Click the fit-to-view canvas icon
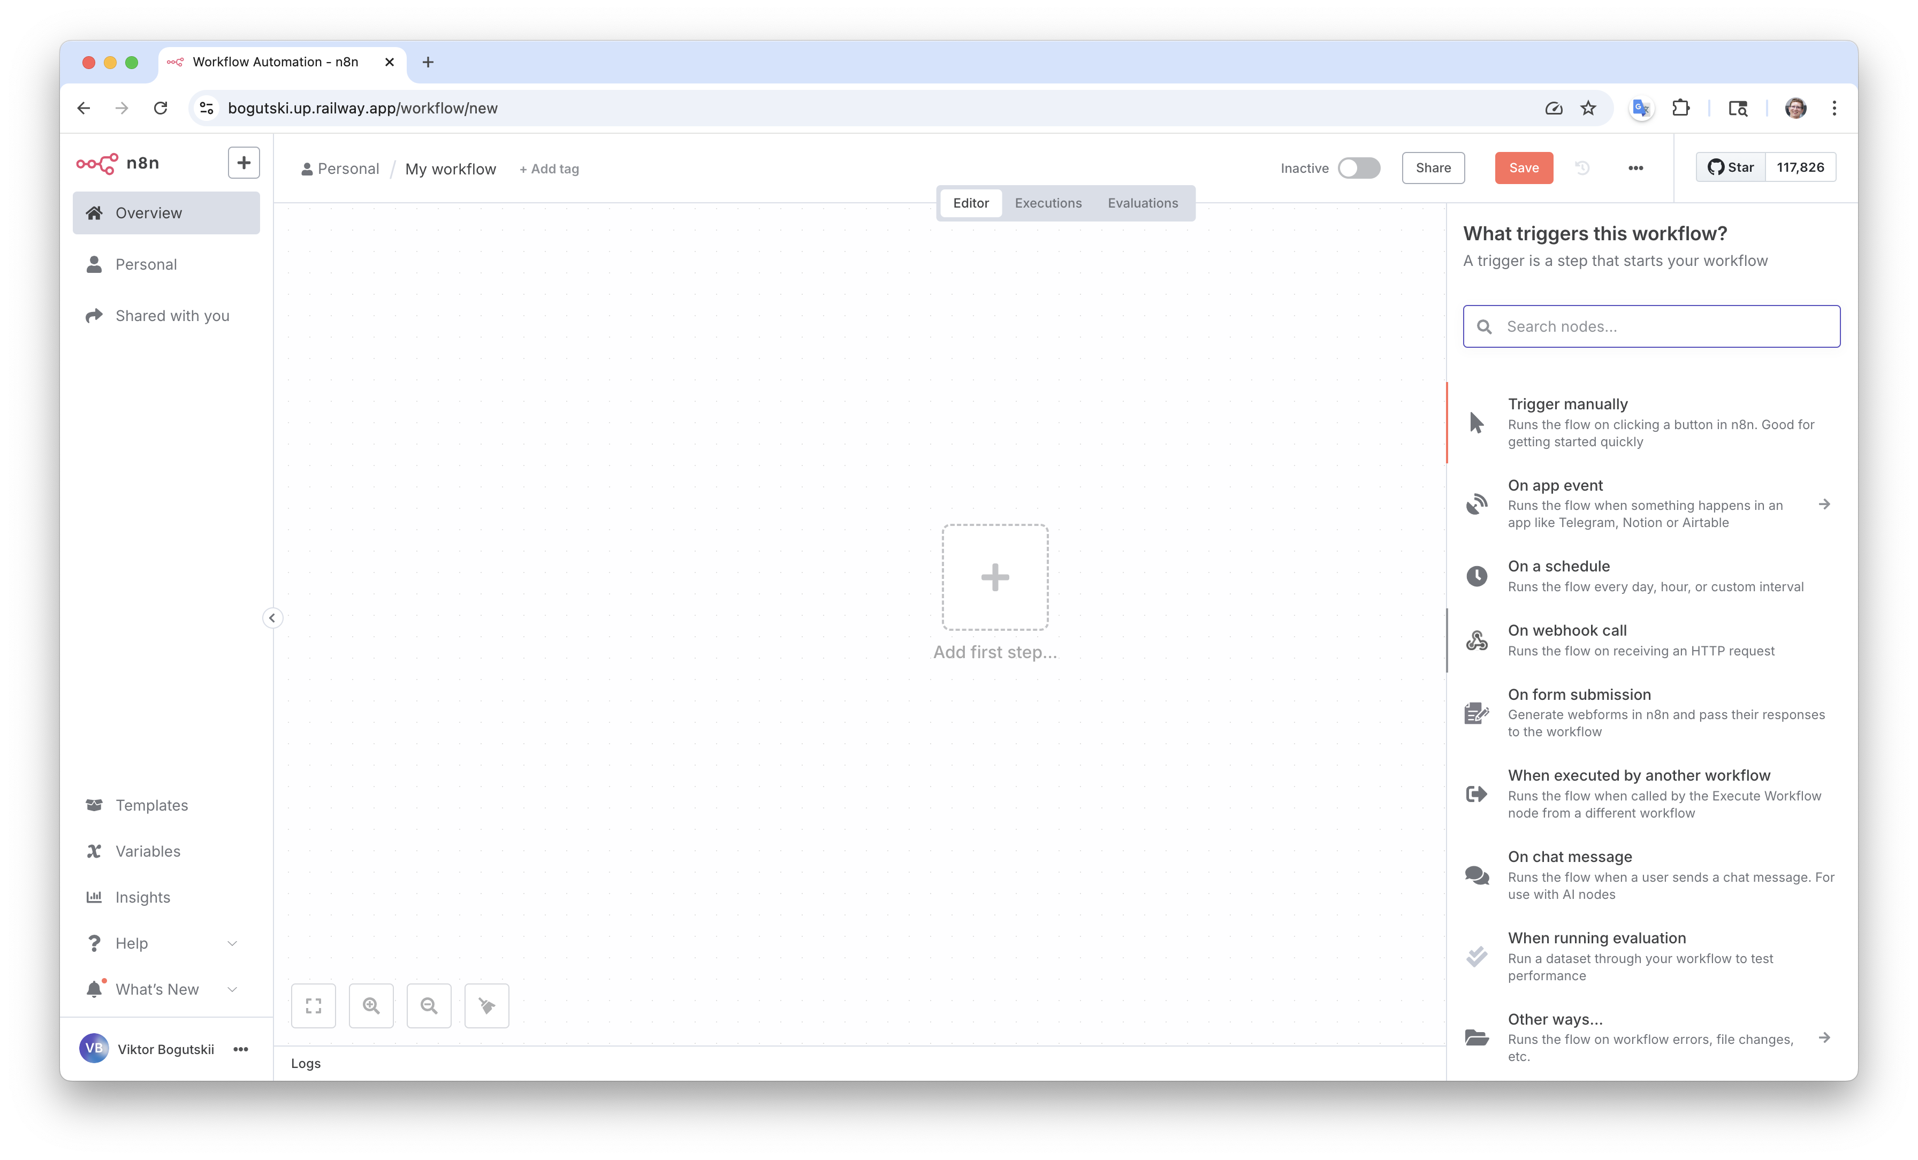Image resolution: width=1918 pixels, height=1160 pixels. coord(314,1006)
